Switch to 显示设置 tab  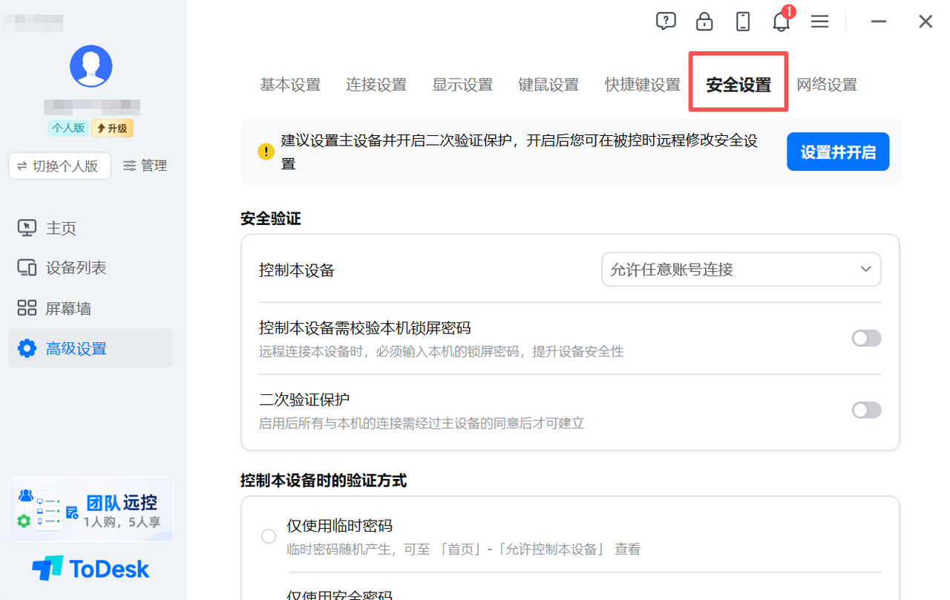tap(462, 85)
